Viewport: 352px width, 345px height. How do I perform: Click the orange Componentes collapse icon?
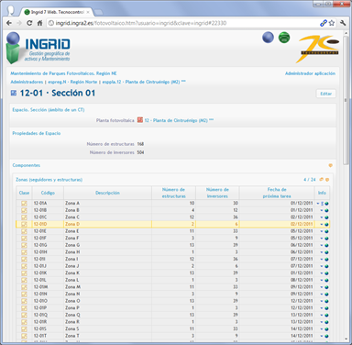(x=330, y=165)
